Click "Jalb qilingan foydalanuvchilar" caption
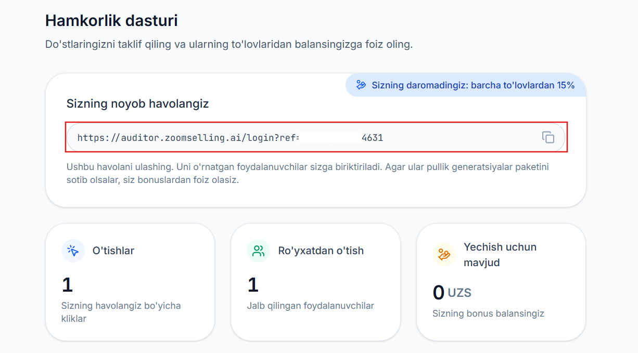 [311, 306]
